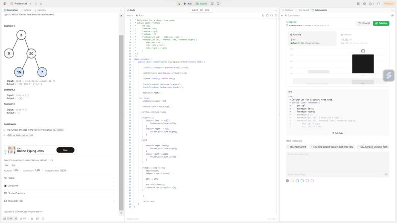
Task: Open profile avatar menu
Action: [379, 3]
